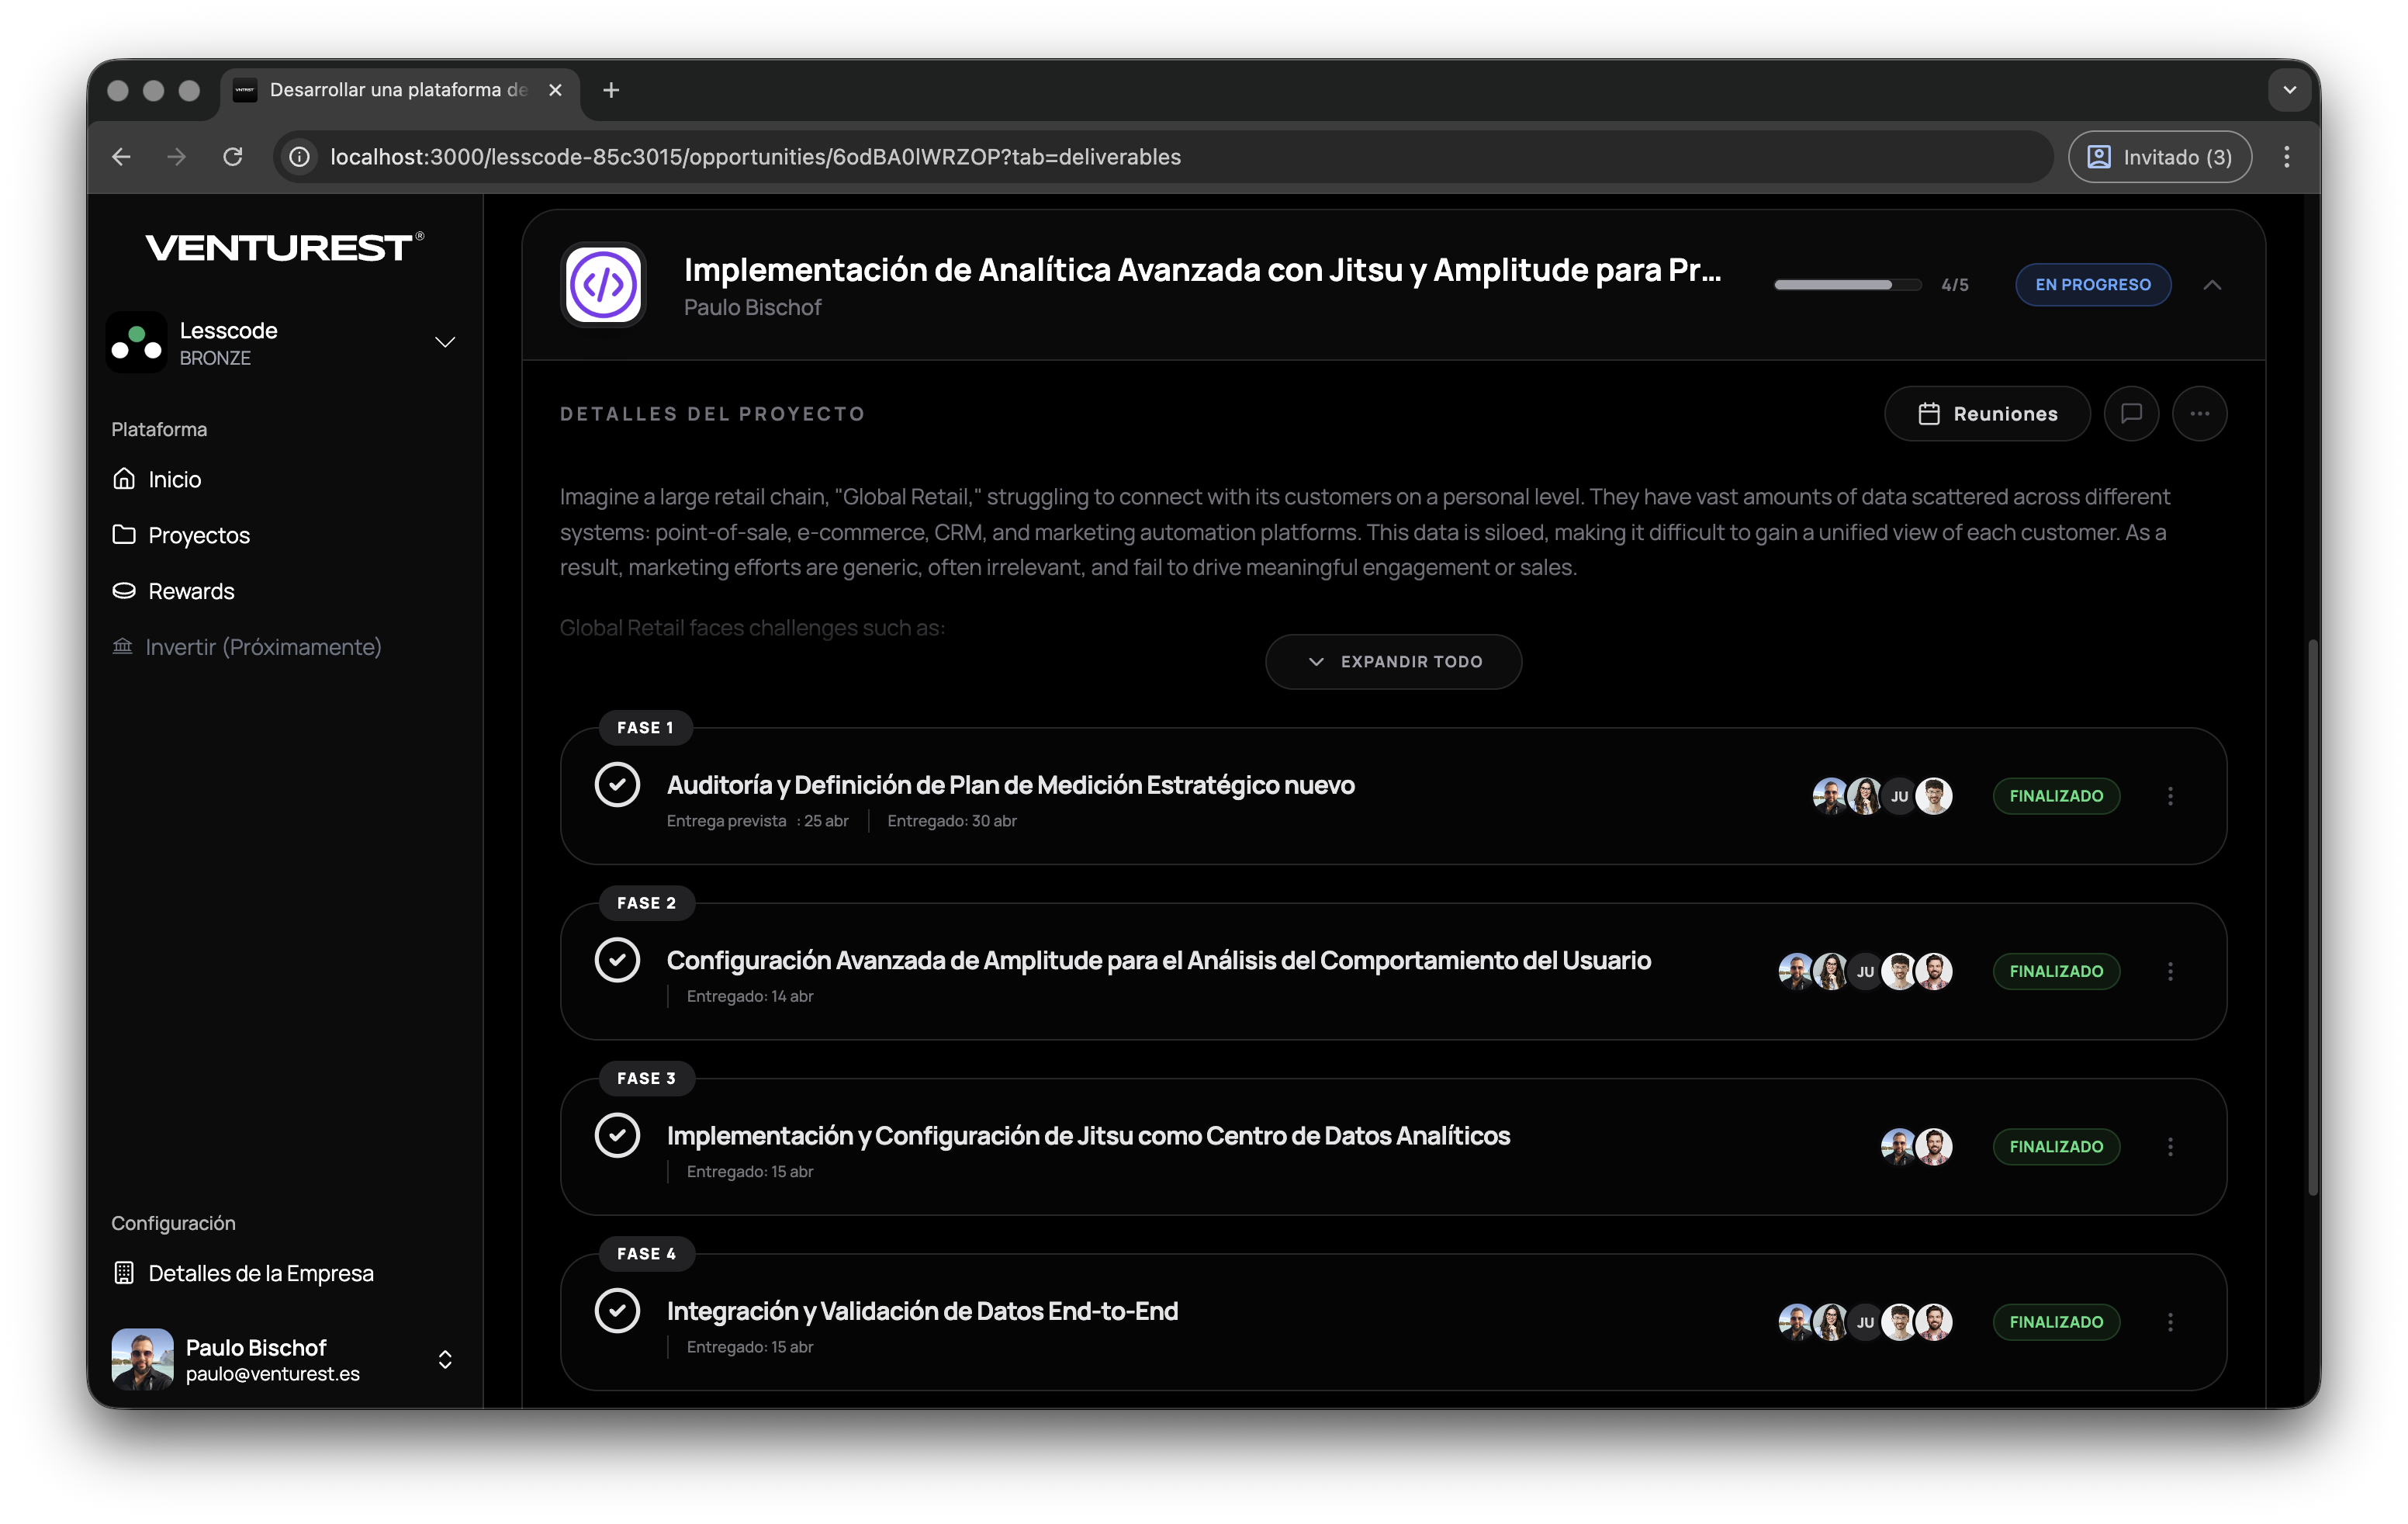Open Paulo Bischof account menu chevrons
Image resolution: width=2408 pixels, height=1524 pixels.
pos(445,1359)
